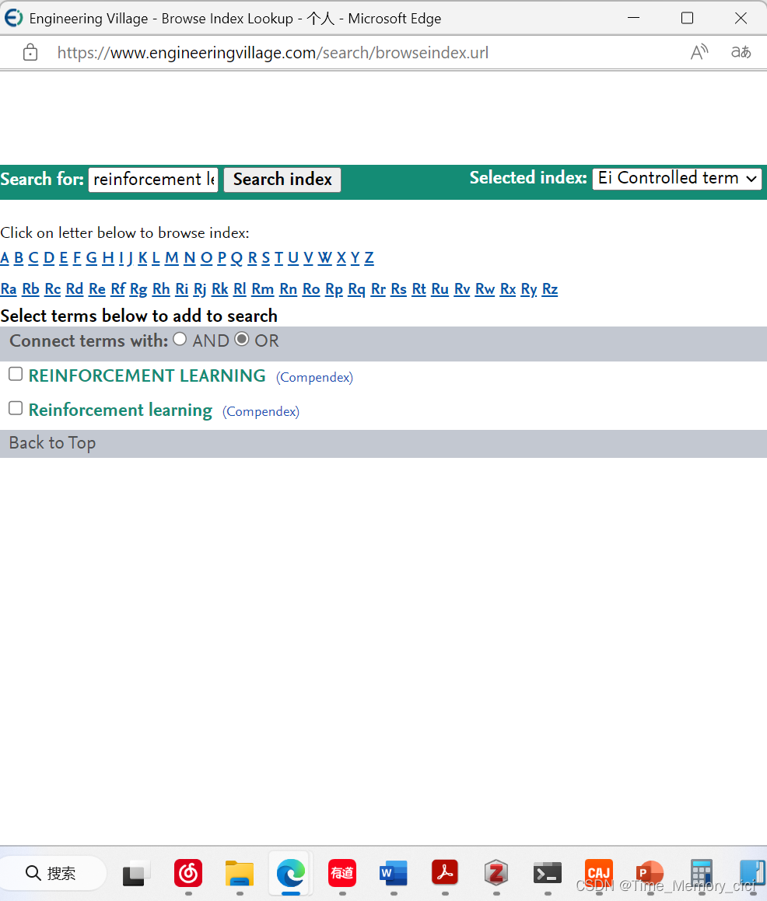Browse the Re sub-index

coord(97,289)
